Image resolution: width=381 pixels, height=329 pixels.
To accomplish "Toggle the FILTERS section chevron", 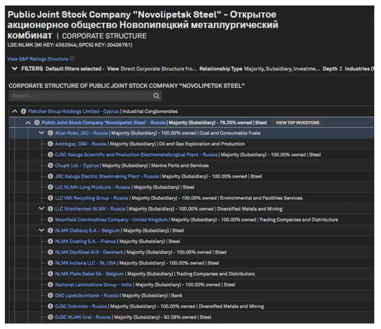I will pos(14,69).
